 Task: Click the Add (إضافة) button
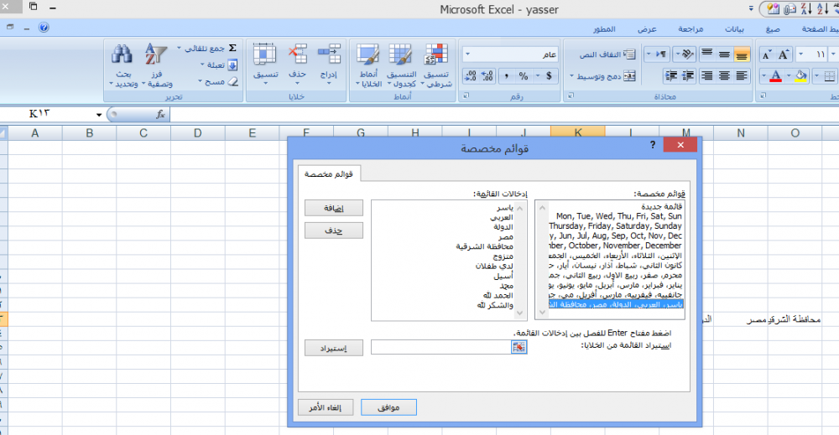[x=334, y=208]
